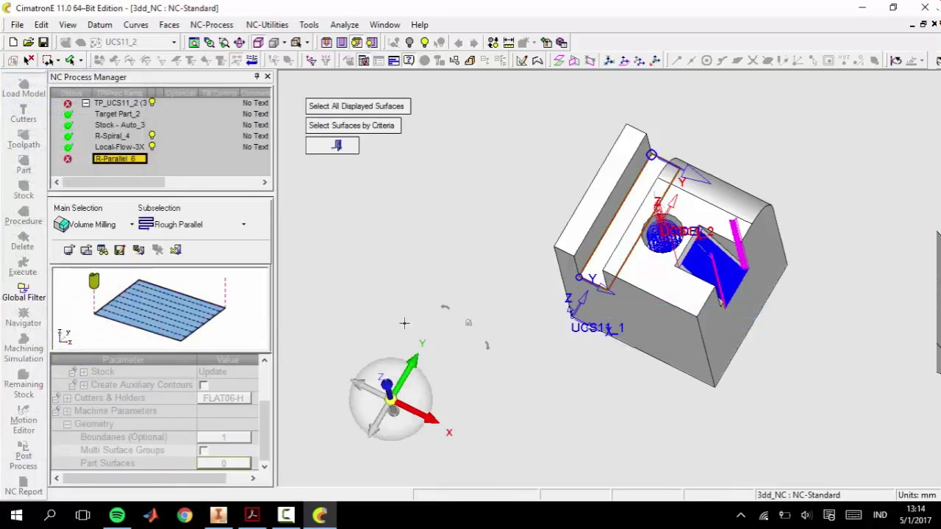
Task: Click Select All Displayed Surfaces button
Action: 358,106
